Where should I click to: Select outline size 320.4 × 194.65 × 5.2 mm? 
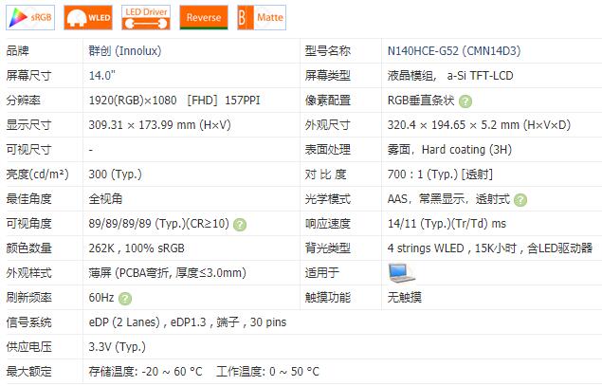pos(479,125)
